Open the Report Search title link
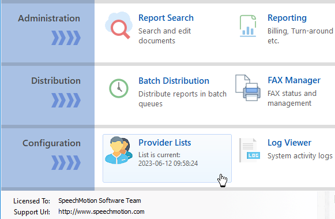335x219 pixels. [166, 18]
